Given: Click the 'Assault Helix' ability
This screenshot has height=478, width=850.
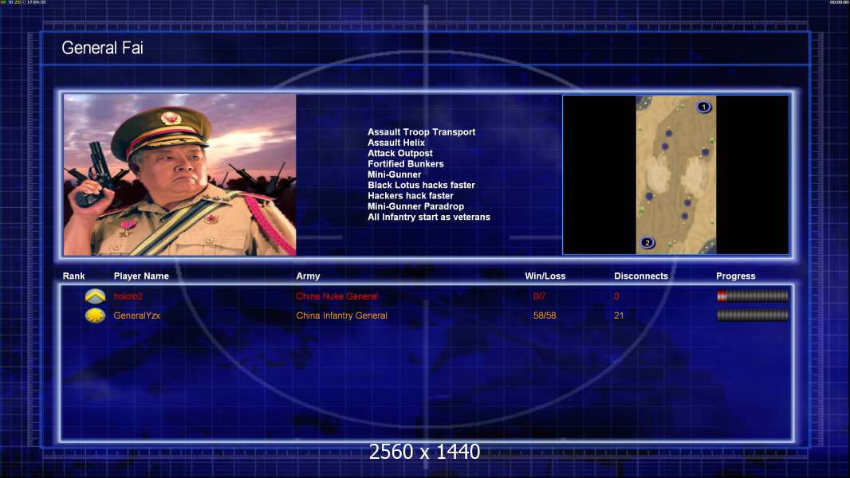Looking at the screenshot, I should tap(396, 143).
